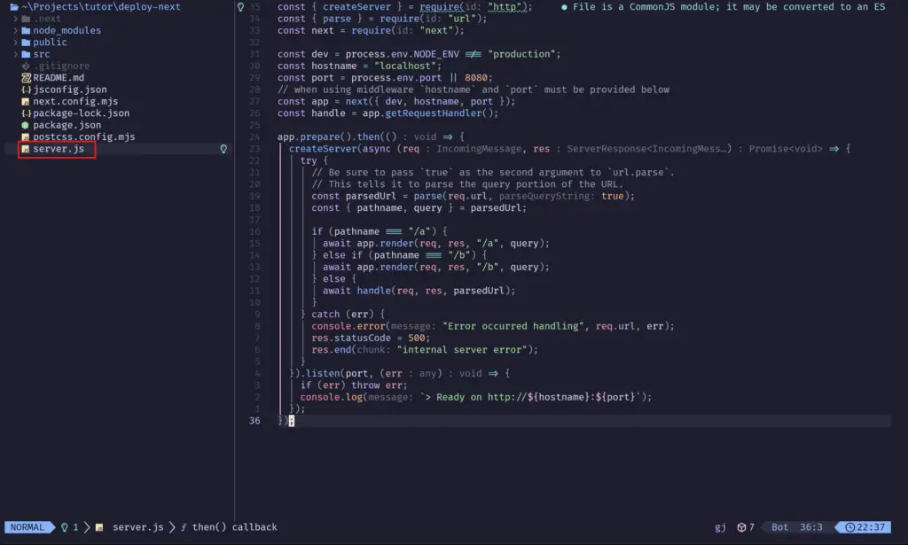Open postcss.config.mjs file
The height and width of the screenshot is (545, 908).
83,137
